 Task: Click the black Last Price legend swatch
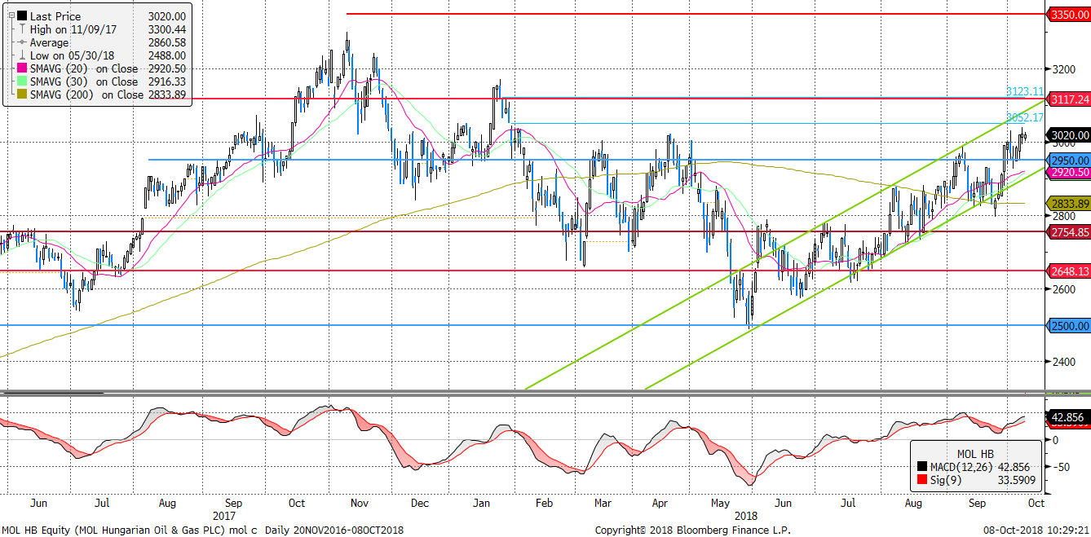[x=21, y=16]
